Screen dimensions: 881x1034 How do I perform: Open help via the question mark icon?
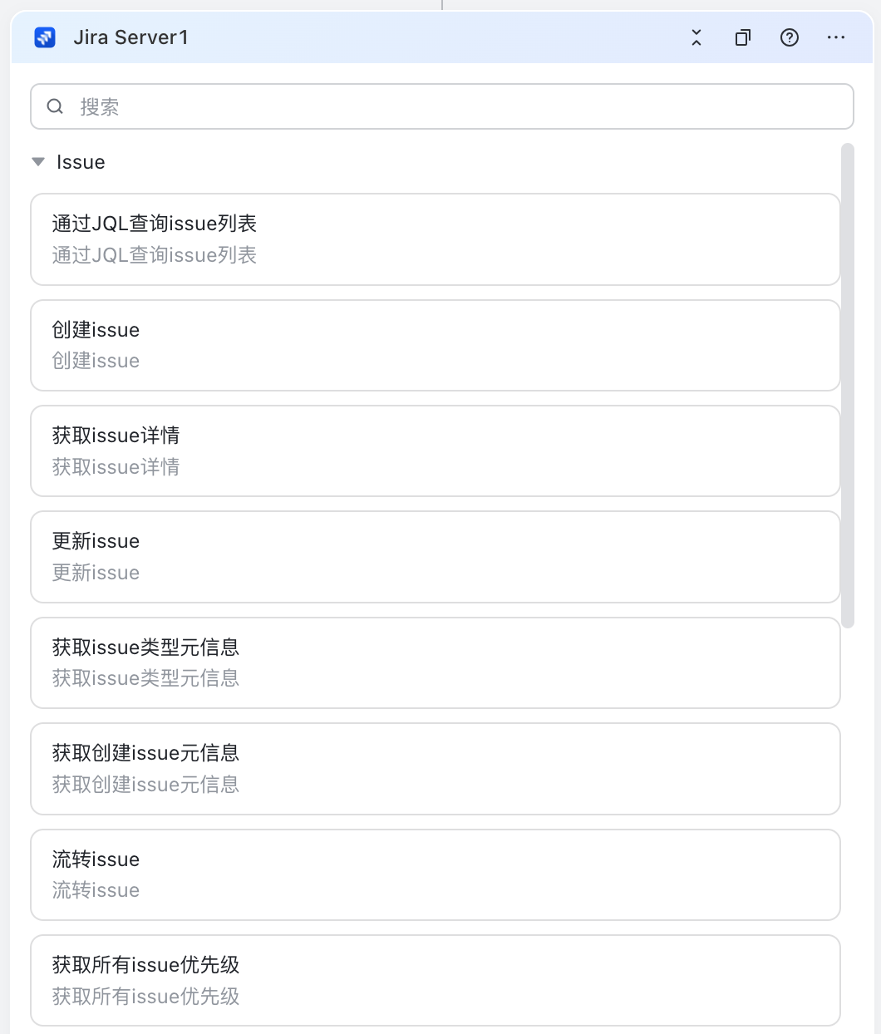coord(790,37)
